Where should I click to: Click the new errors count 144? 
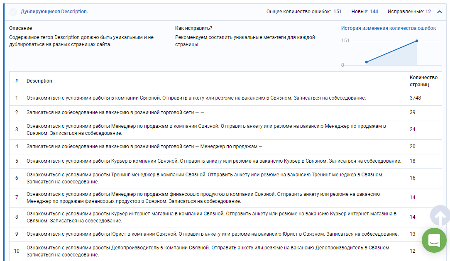coord(374,12)
